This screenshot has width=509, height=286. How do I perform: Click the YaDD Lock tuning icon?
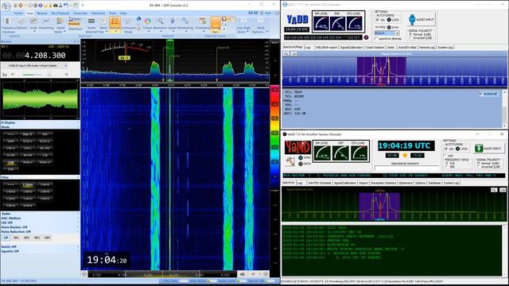pos(389,20)
